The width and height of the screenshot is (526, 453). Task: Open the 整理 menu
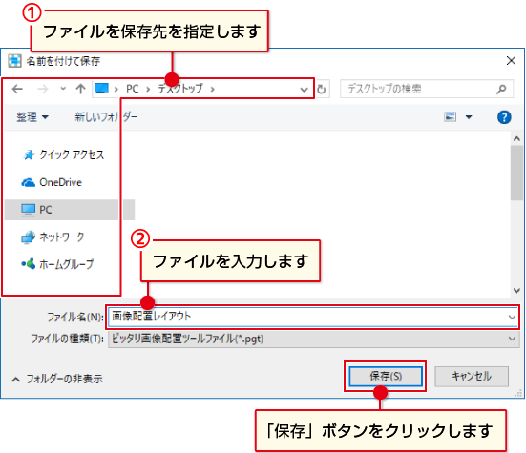[x=32, y=117]
